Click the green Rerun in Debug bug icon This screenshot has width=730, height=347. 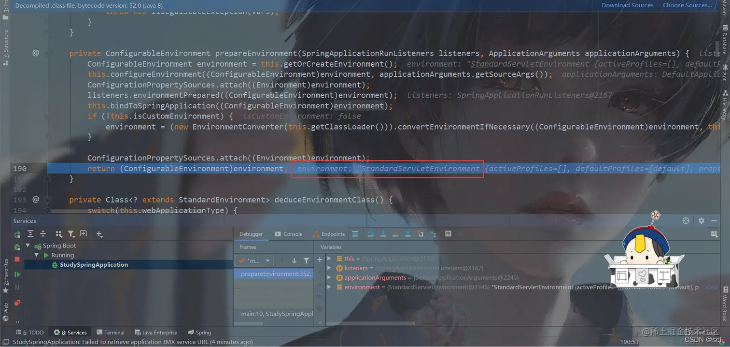[17, 247]
